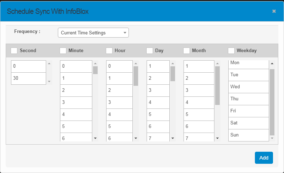The image size is (284, 173).
Task: Open the Frequency dropdown
Action: tap(93, 33)
